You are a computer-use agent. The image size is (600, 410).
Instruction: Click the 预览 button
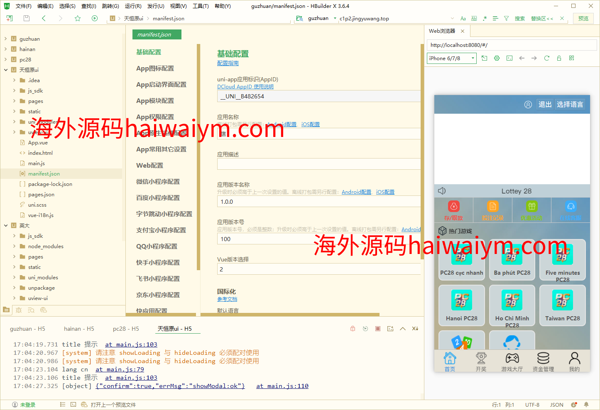click(583, 18)
